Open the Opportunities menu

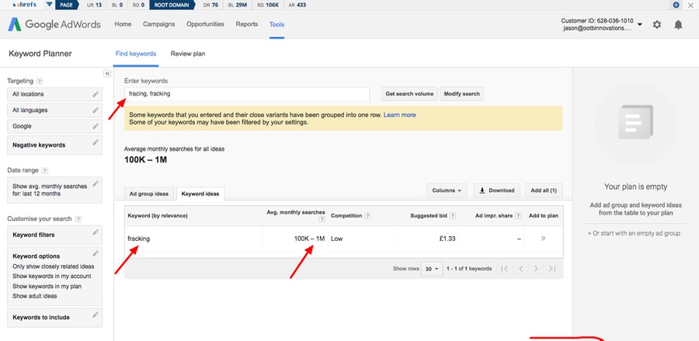pos(206,24)
